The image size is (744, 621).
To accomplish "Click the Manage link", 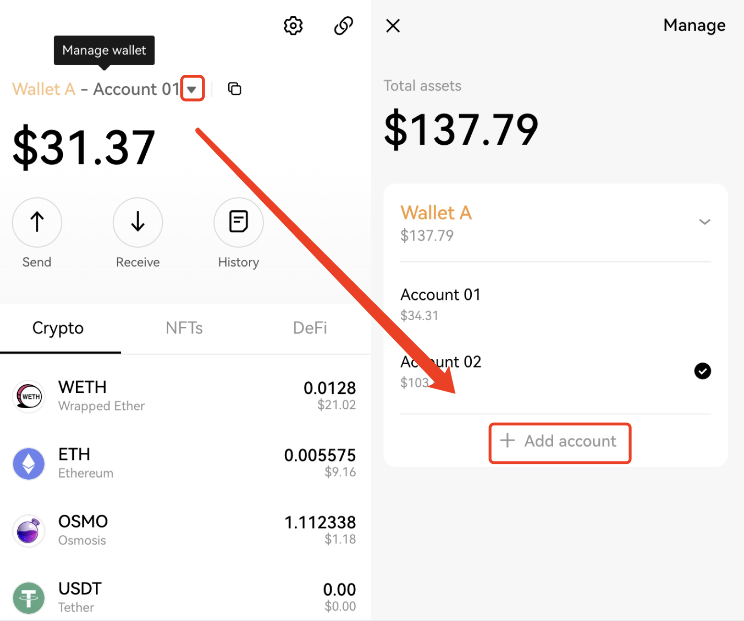I will [694, 25].
